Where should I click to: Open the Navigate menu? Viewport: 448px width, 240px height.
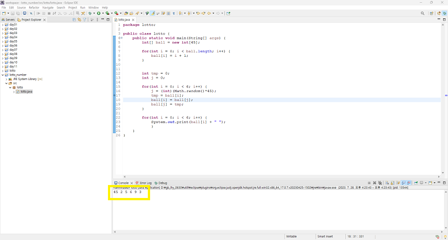[x=48, y=8]
